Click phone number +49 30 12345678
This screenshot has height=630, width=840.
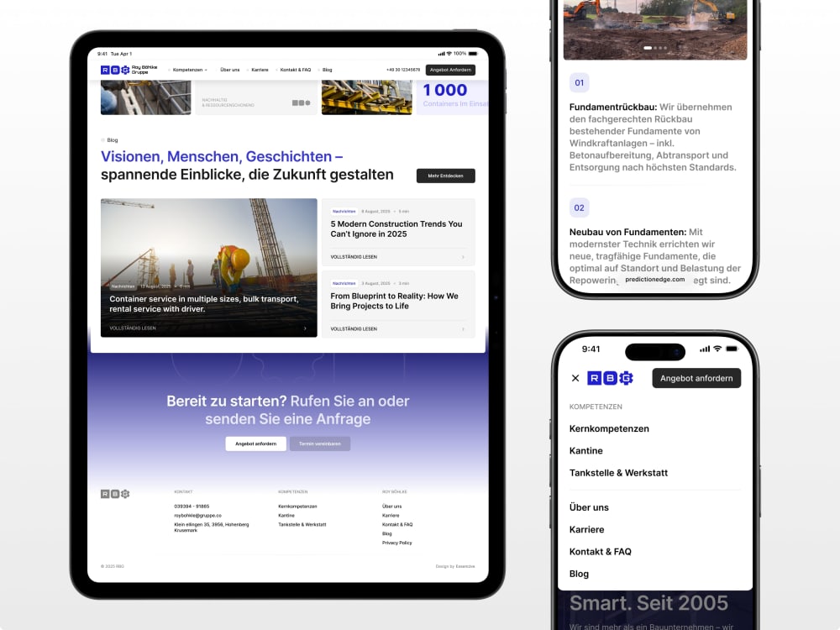403,70
